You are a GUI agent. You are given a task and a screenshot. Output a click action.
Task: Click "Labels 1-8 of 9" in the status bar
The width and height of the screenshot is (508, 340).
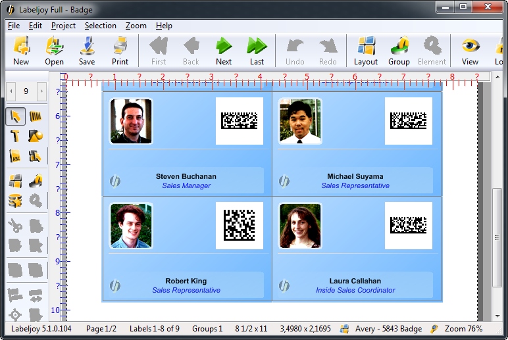(x=155, y=329)
